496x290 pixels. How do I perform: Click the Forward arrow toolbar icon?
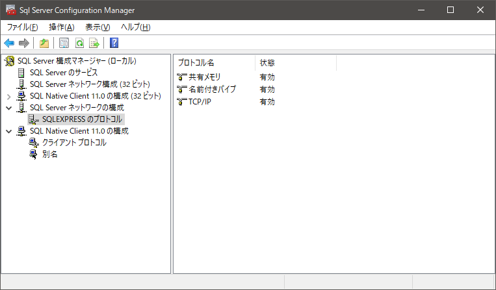(24, 43)
